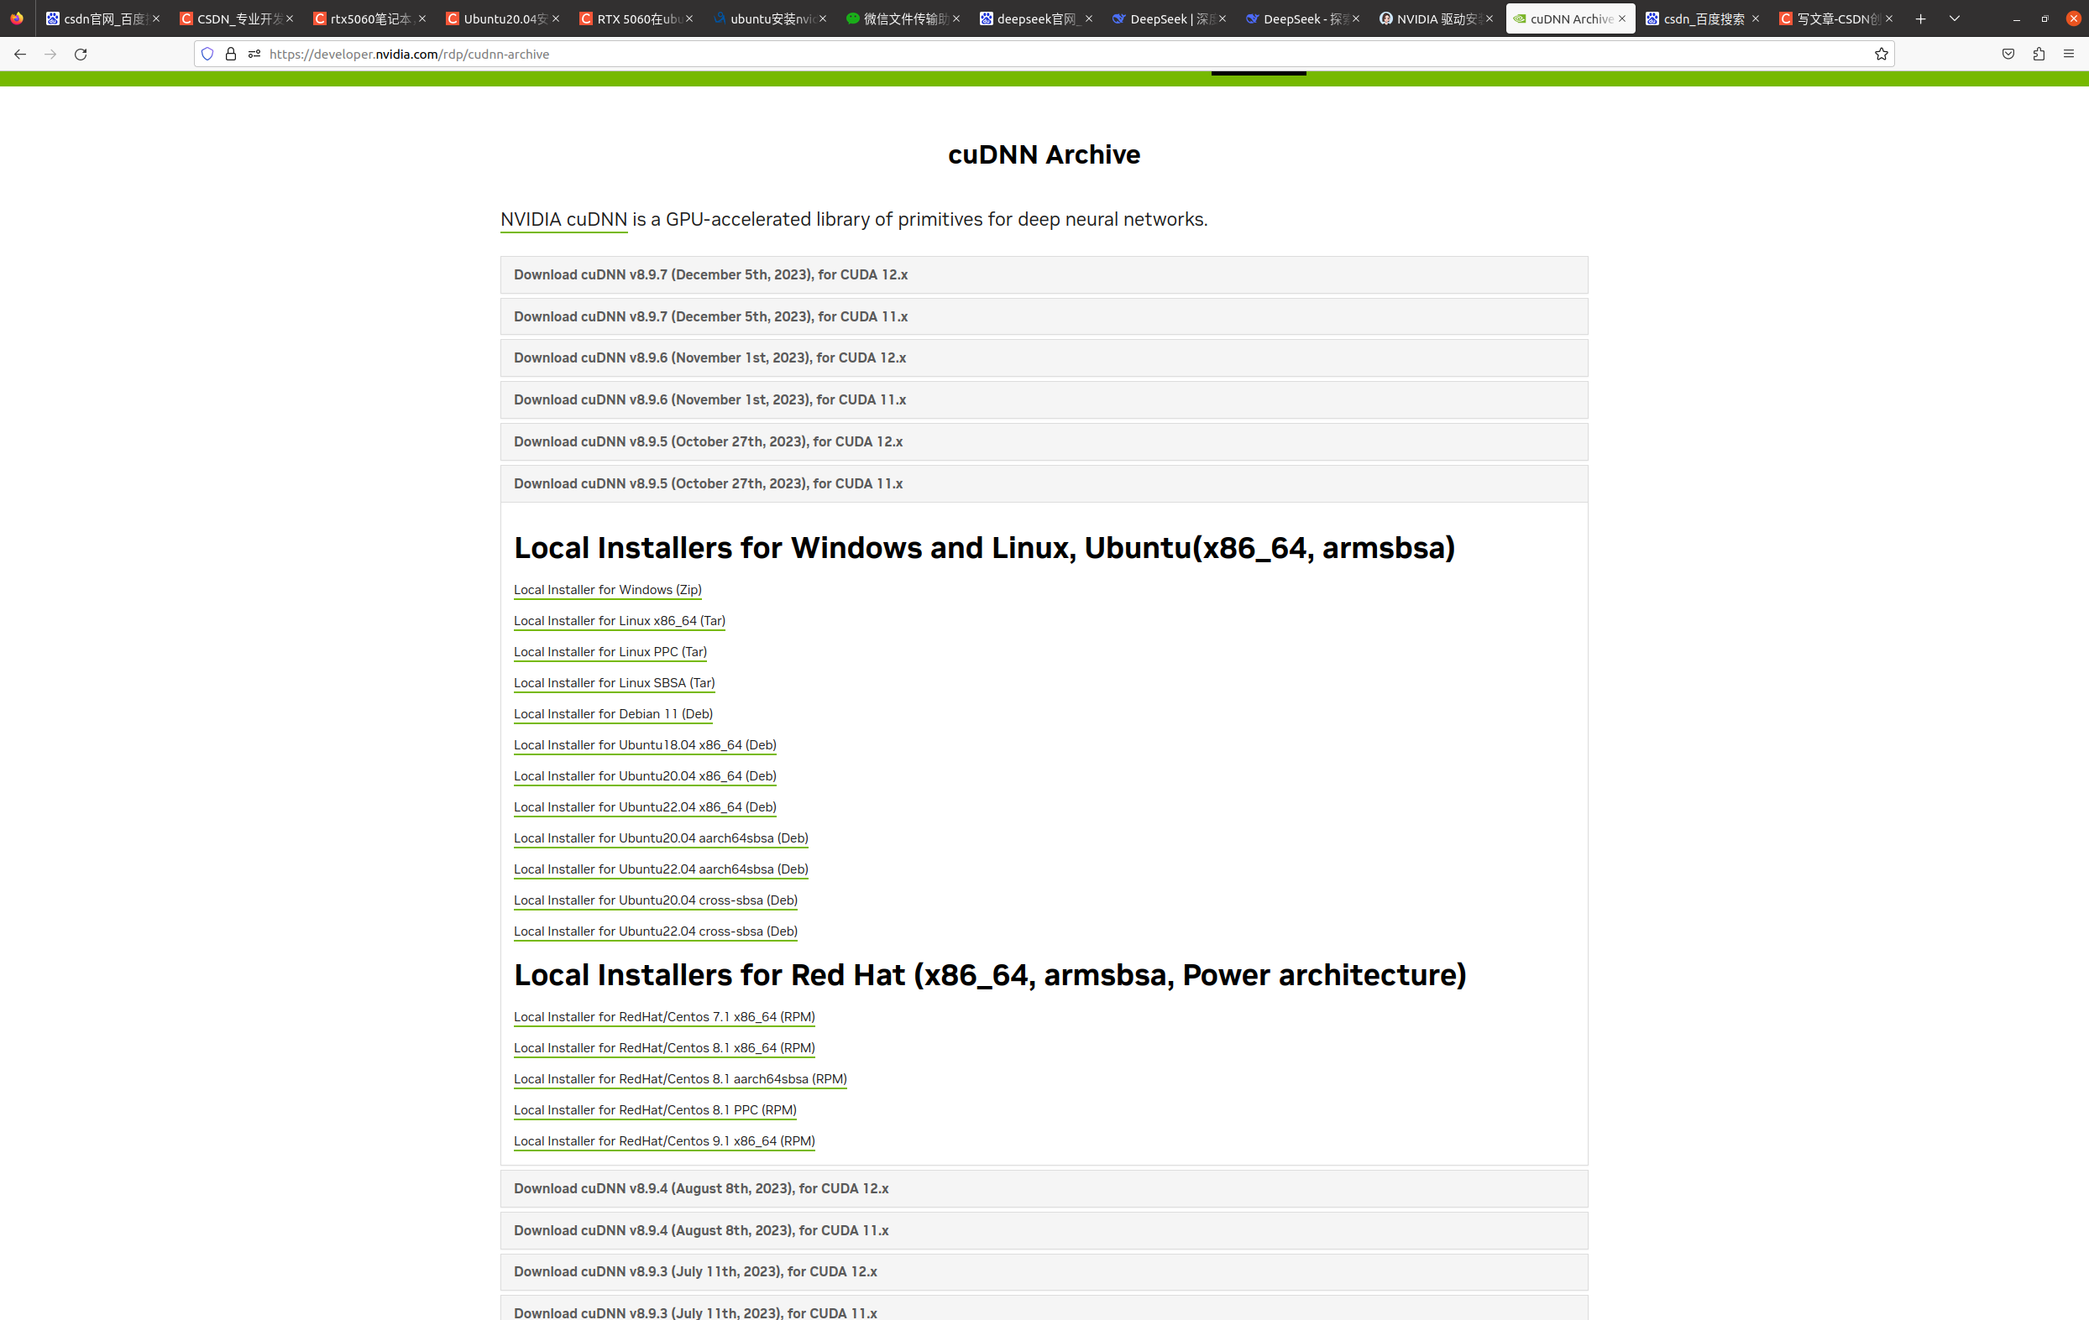Show site security info via padlock icon
Screen dimensions: 2089x1320
[231, 54]
